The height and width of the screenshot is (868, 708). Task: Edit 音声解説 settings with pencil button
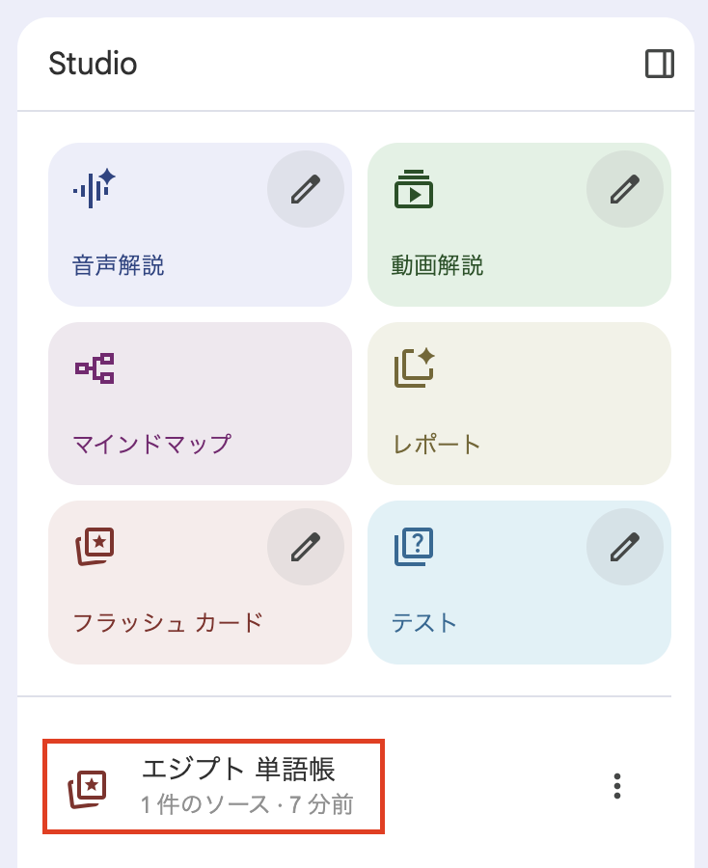coord(305,188)
